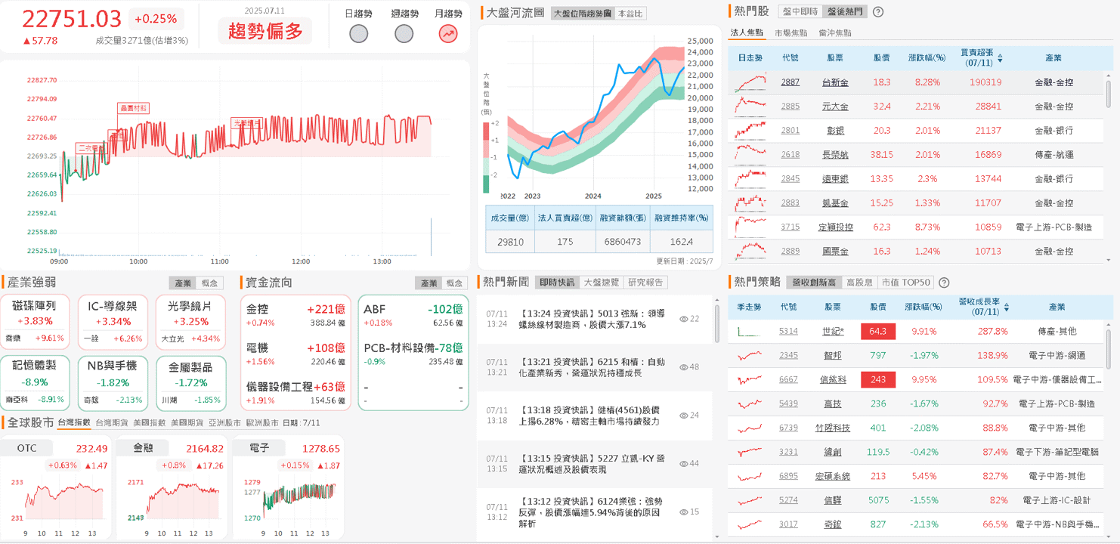Click the eye view icon for 5013 強新 news
Screen dimensions: 1120x544
click(x=683, y=319)
